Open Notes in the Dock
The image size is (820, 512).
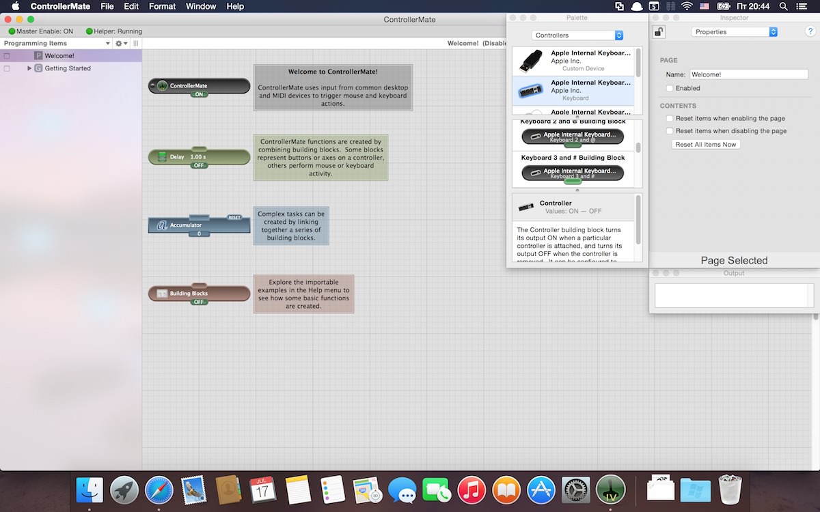coord(299,489)
